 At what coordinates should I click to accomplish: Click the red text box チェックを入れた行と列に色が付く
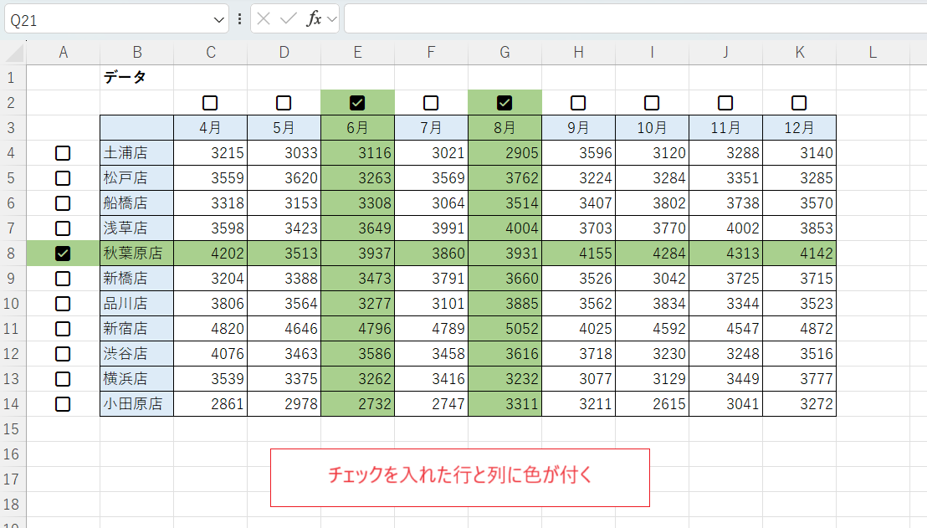[x=460, y=478]
